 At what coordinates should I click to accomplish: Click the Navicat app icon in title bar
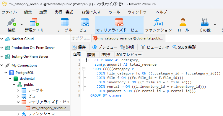click(x=4, y=4)
